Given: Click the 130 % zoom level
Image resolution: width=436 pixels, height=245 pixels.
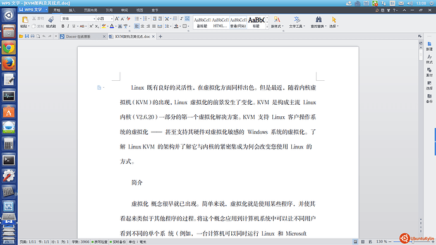Looking at the screenshot, I should tap(382, 242).
